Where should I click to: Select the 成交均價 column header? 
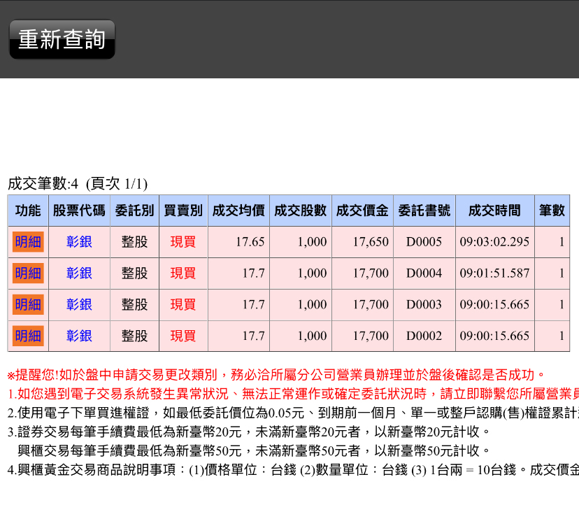coord(238,211)
